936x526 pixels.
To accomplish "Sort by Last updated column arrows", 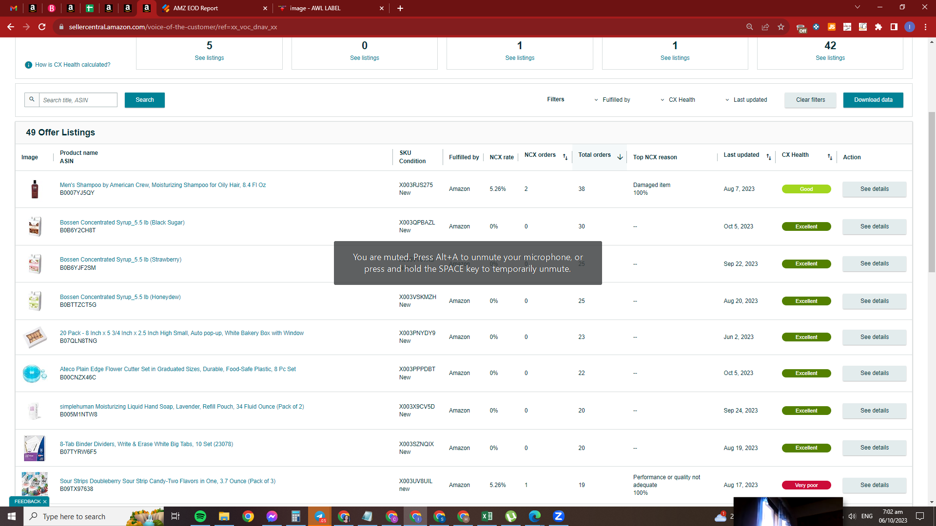I will point(769,157).
